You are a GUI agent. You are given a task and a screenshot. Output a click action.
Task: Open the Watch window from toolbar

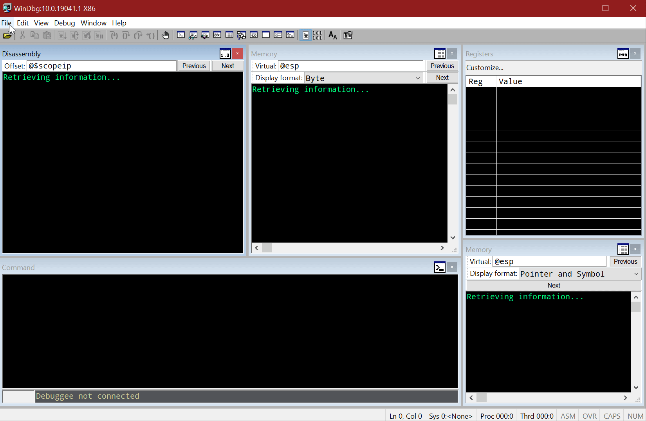(x=193, y=35)
